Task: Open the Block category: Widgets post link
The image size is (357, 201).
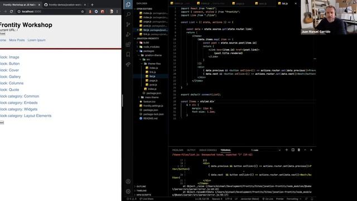Action: click(x=18, y=109)
